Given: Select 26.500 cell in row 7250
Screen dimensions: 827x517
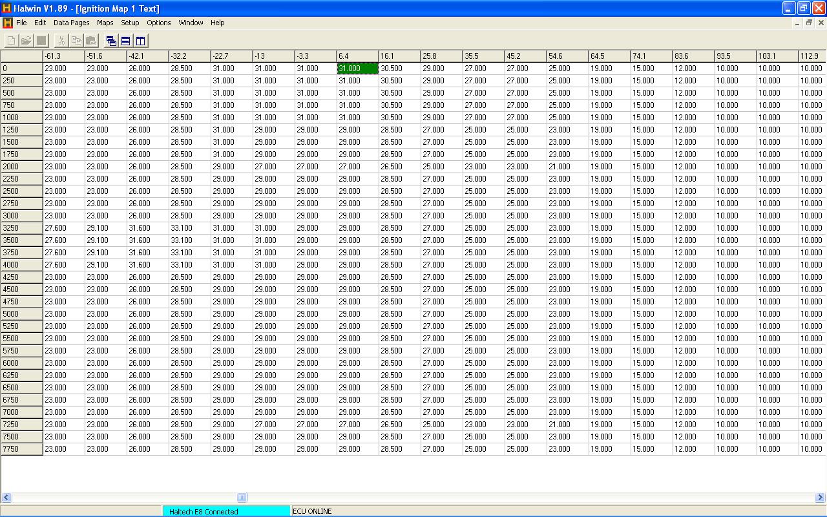Looking at the screenshot, I should tap(400, 425).
